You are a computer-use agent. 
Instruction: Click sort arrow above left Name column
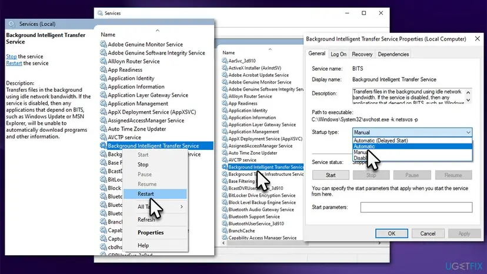click(x=158, y=31)
